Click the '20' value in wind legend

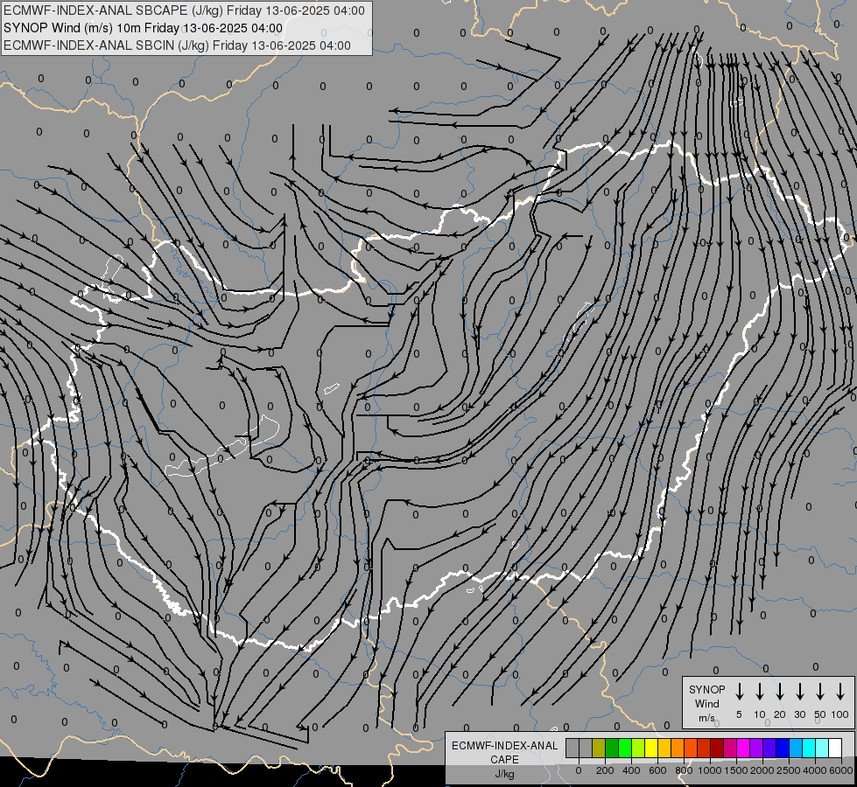pyautogui.click(x=779, y=714)
